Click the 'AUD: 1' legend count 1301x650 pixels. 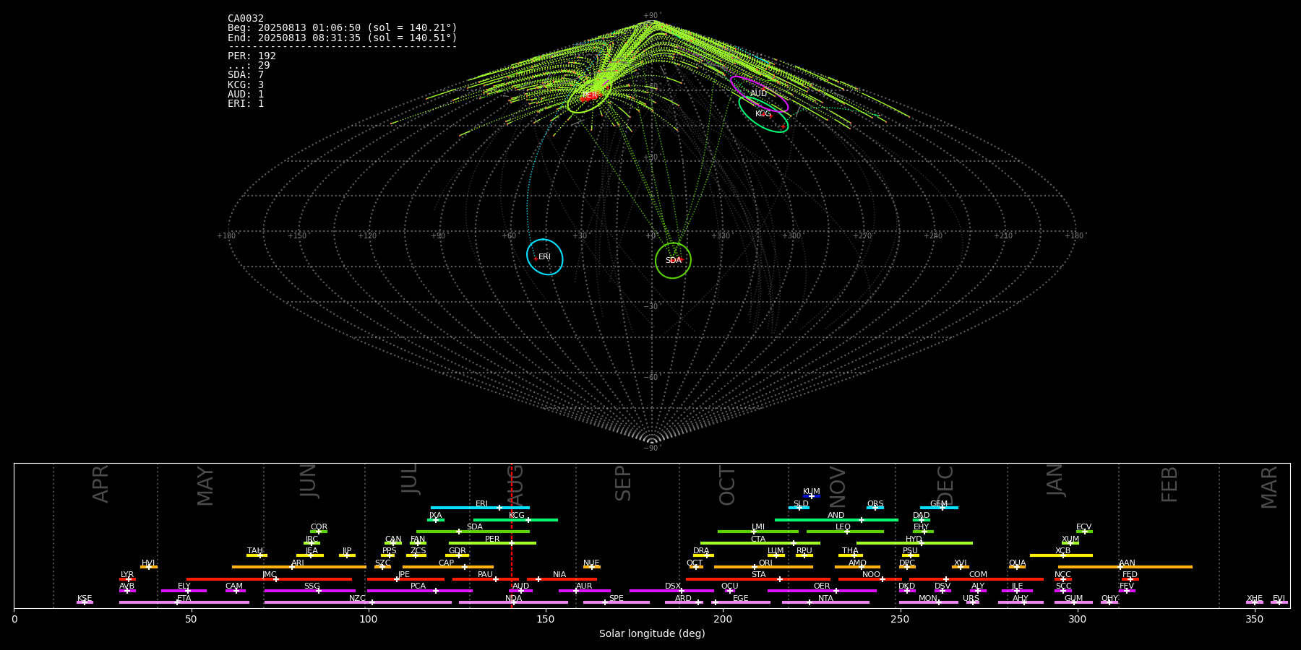point(246,95)
